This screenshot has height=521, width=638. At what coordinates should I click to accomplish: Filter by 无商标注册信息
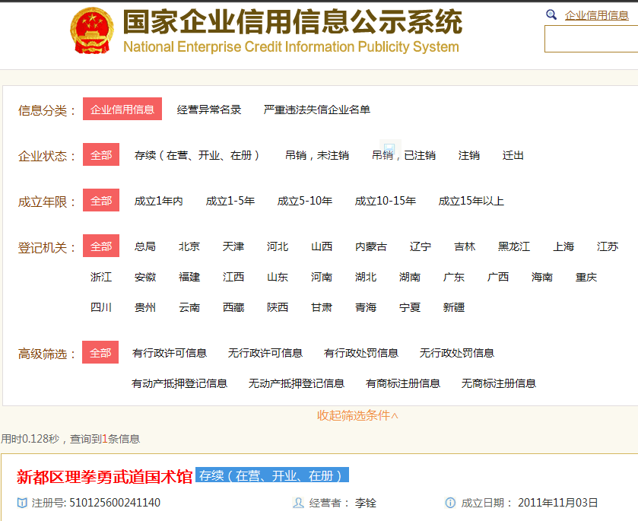pyautogui.click(x=499, y=383)
